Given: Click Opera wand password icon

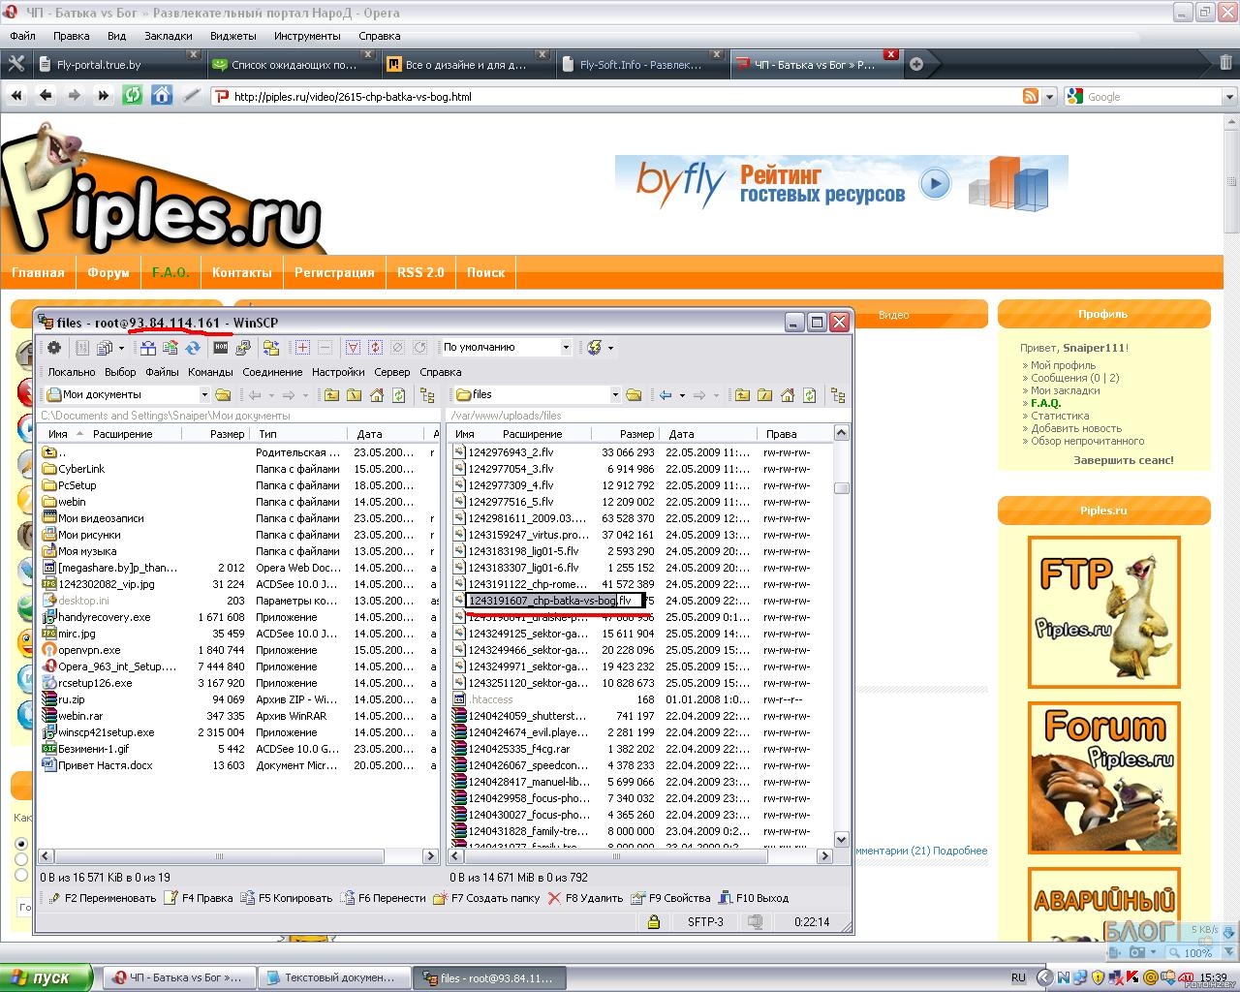Looking at the screenshot, I should click(x=192, y=96).
